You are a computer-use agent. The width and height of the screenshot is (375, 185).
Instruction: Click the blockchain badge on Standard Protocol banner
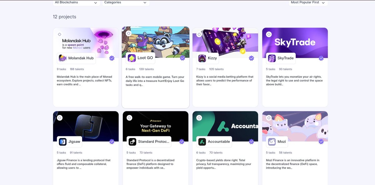pyautogui.click(x=129, y=118)
